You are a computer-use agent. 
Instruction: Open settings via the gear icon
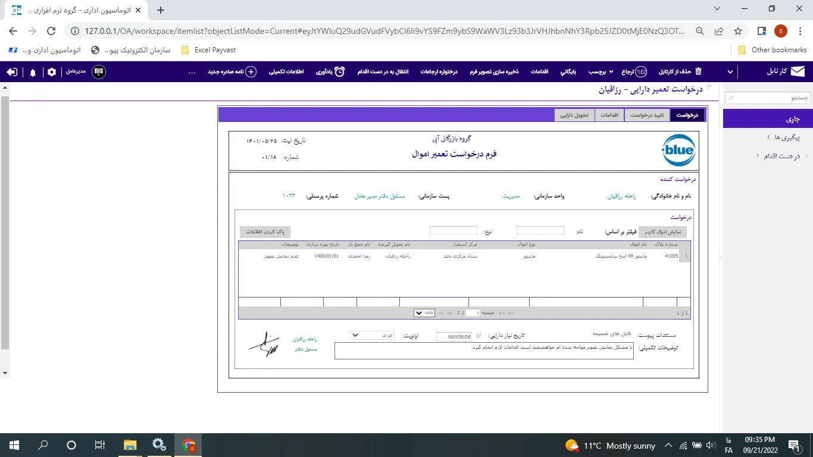pyautogui.click(x=52, y=72)
